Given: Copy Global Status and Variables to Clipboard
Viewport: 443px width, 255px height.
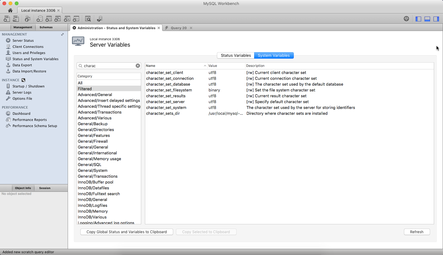Looking at the screenshot, I should 127,232.
